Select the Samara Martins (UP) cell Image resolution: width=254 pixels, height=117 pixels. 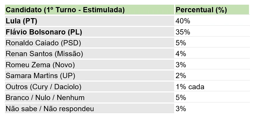click(x=90, y=75)
